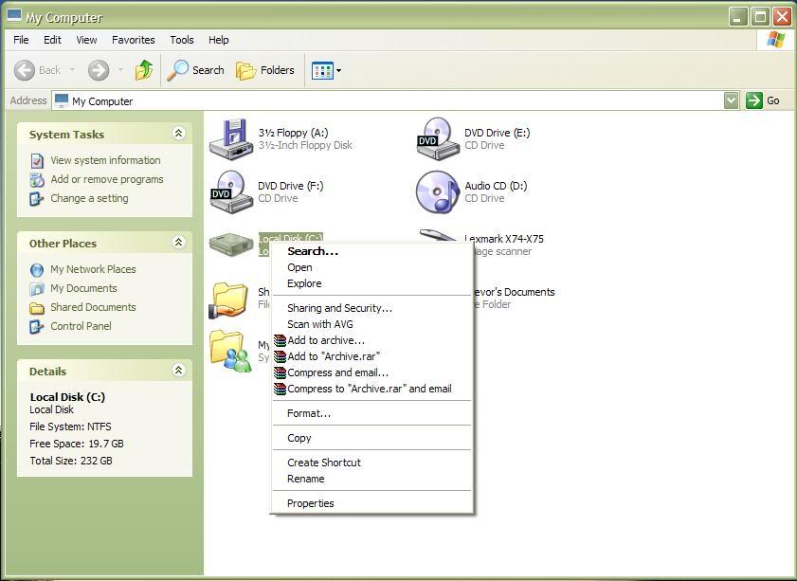The image size is (797, 581).
Task: Collapse the Details panel
Action: coord(178,371)
